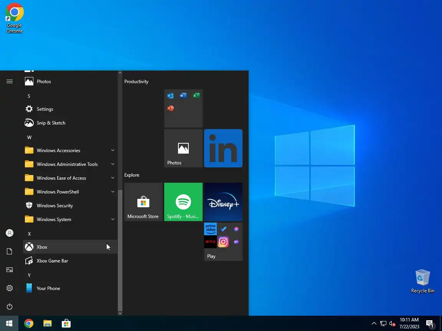The height and width of the screenshot is (331, 442).
Task: Click the Explore group heading
Action: pos(132,175)
